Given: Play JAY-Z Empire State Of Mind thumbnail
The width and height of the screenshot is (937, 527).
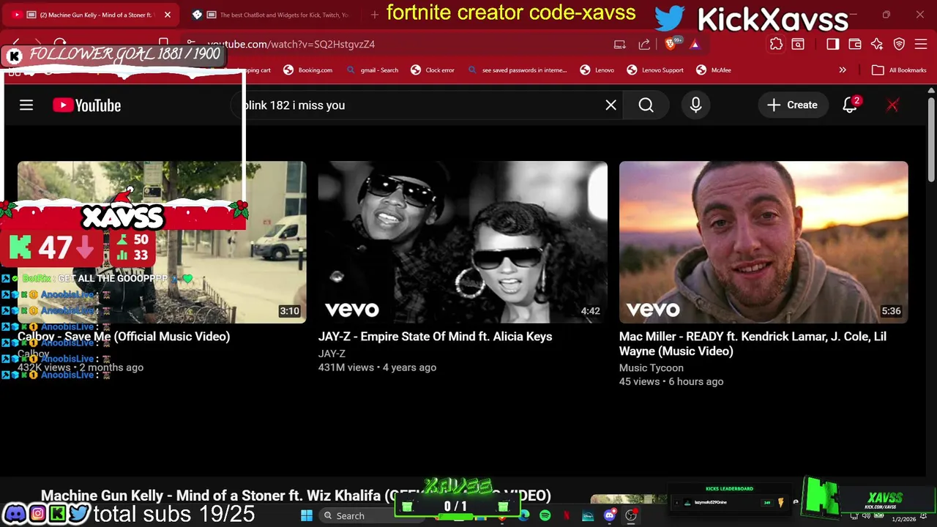Looking at the screenshot, I should (x=463, y=242).
